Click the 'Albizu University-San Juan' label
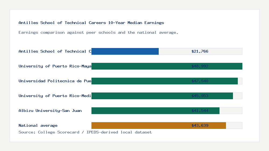 coord(50,111)
